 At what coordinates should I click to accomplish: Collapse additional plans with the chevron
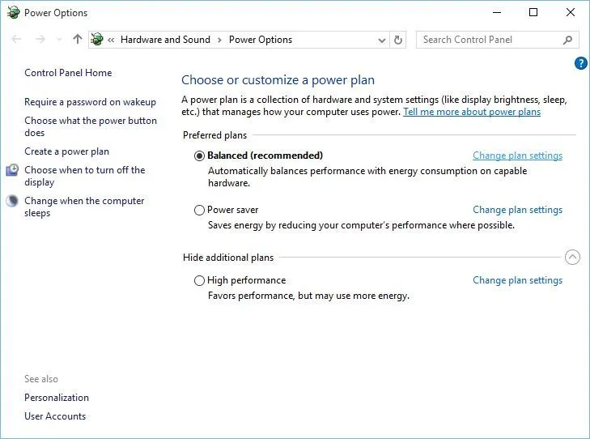click(x=572, y=258)
